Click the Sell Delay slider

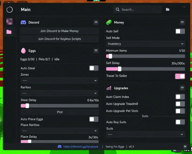click(146, 69)
